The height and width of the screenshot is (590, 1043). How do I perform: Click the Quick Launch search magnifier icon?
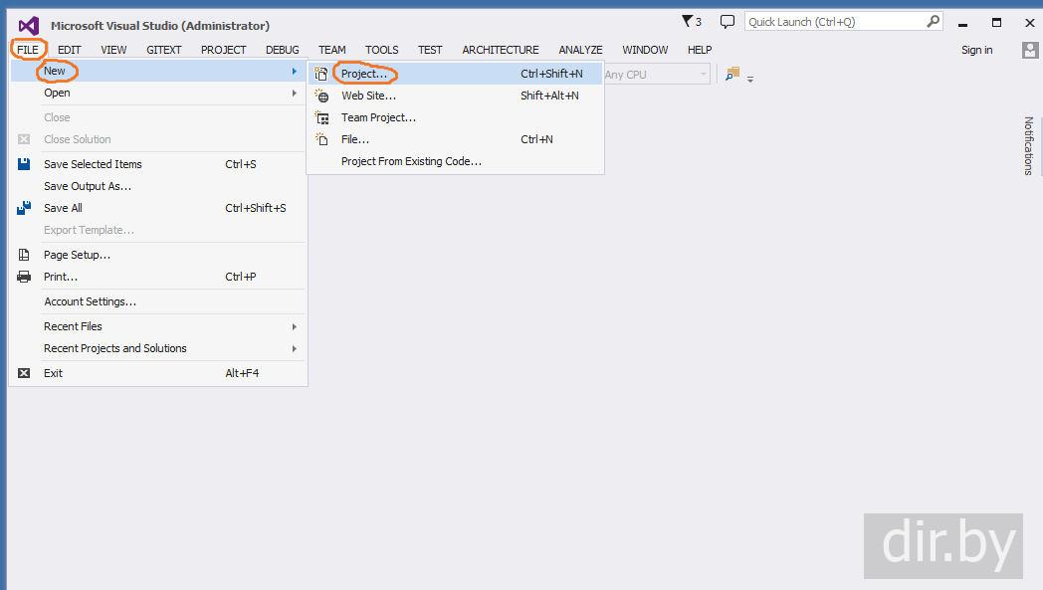click(933, 21)
